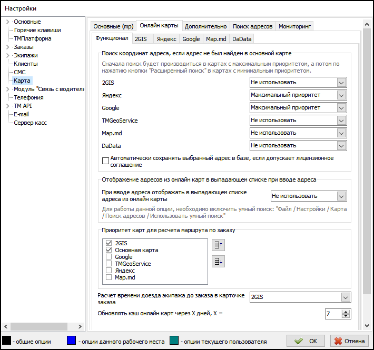Image resolution: width=374 pixels, height=350 pixels.
Task: Move selected map down in priority list
Action: pyautogui.click(x=218, y=261)
